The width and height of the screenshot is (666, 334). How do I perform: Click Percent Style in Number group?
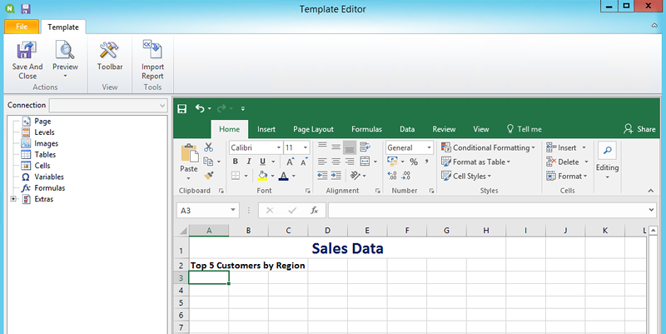click(414, 162)
